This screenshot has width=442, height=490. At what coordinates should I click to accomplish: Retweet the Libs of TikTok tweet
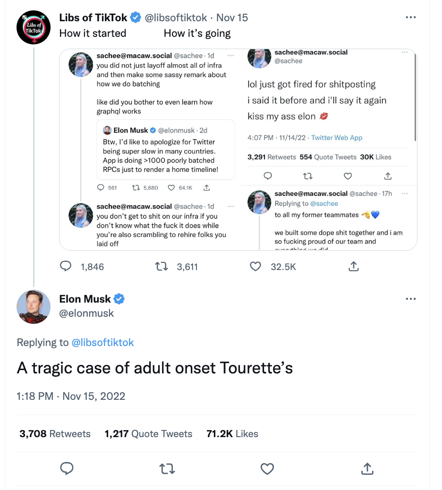(x=162, y=267)
